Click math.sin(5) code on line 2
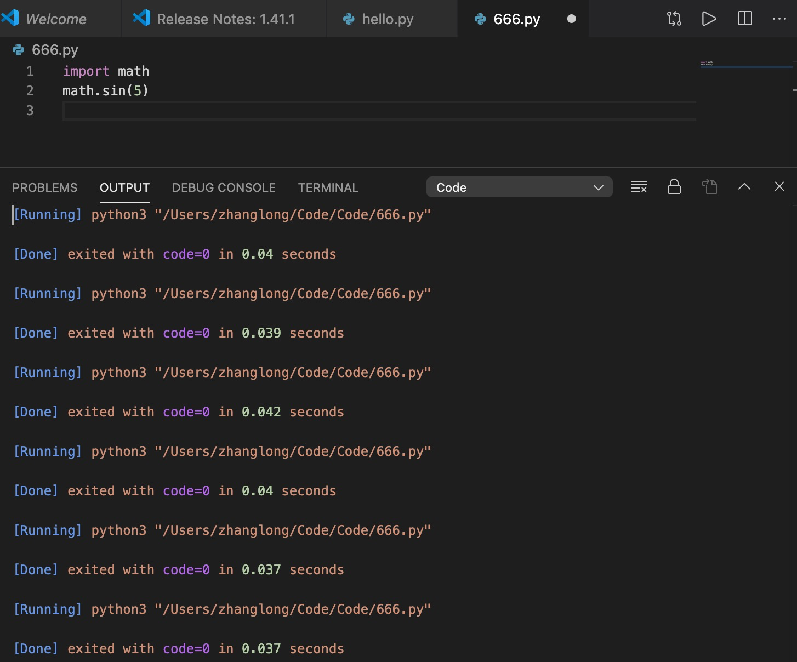 [x=106, y=90]
